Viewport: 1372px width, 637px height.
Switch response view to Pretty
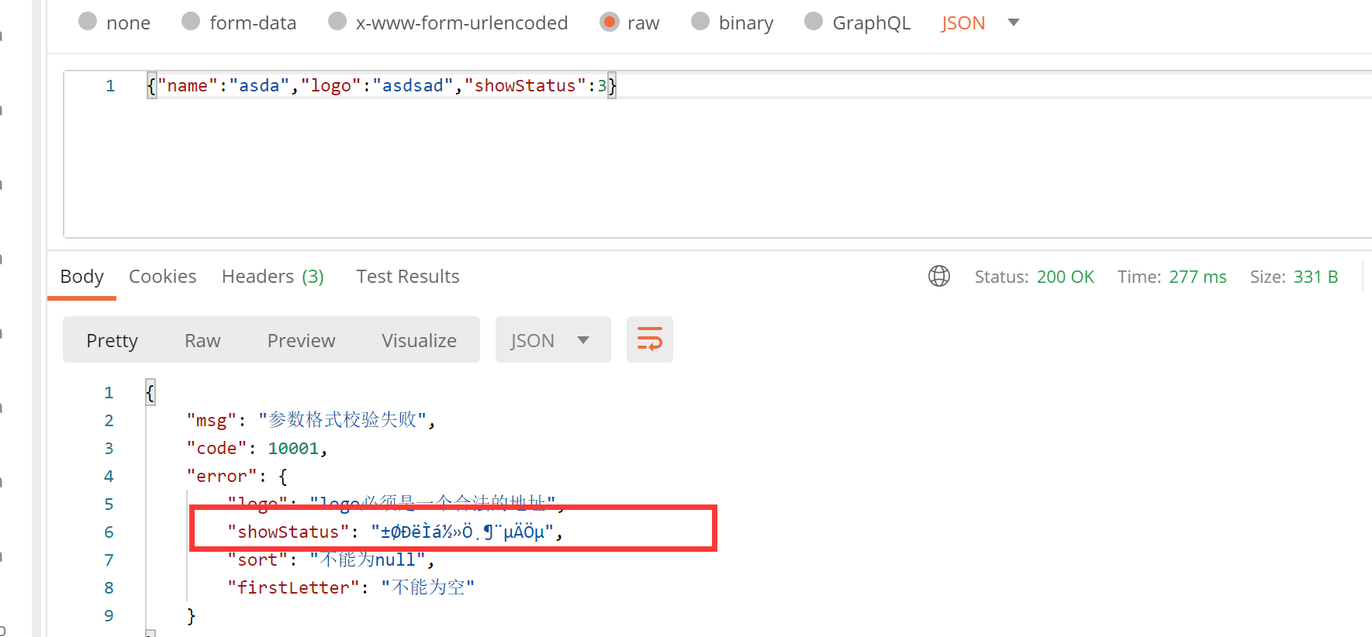pyautogui.click(x=112, y=340)
